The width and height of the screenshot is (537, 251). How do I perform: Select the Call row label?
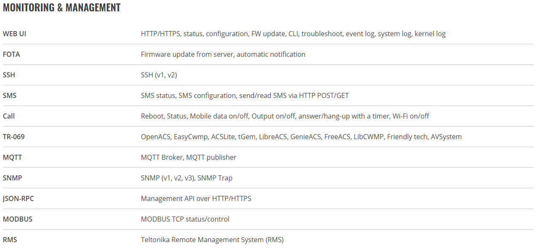click(x=9, y=116)
